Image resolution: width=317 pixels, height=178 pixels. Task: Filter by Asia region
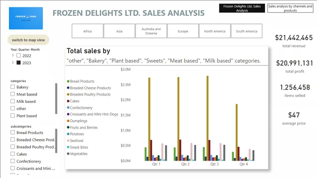pyautogui.click(x=119, y=31)
